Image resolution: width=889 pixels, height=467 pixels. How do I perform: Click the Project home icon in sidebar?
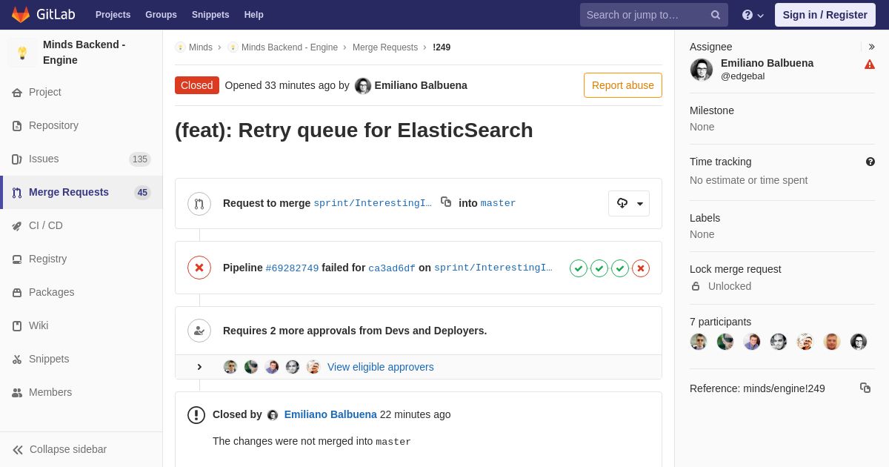click(17, 93)
